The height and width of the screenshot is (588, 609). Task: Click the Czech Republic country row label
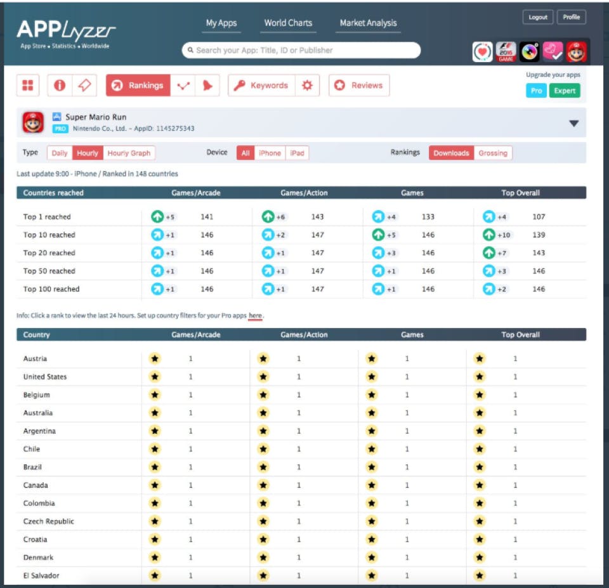[49, 521]
